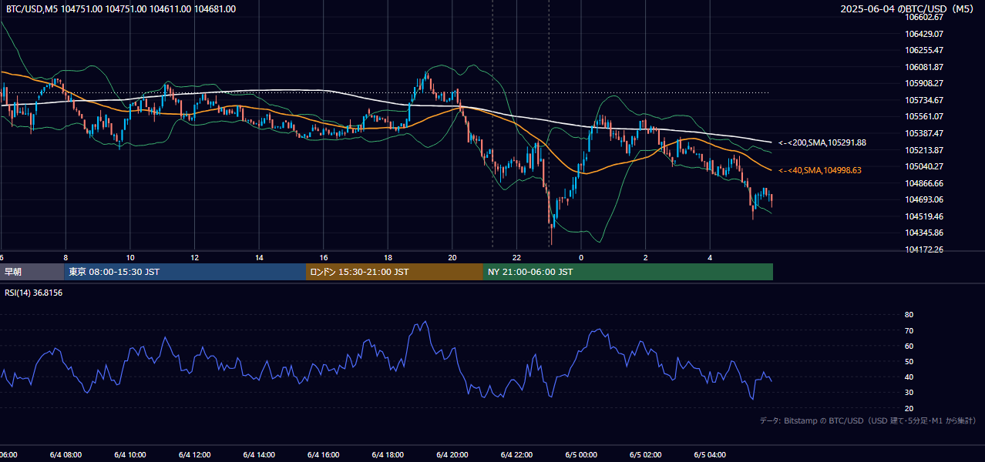Click hour 8 on price chart axis
The height and width of the screenshot is (462, 985).
66,257
